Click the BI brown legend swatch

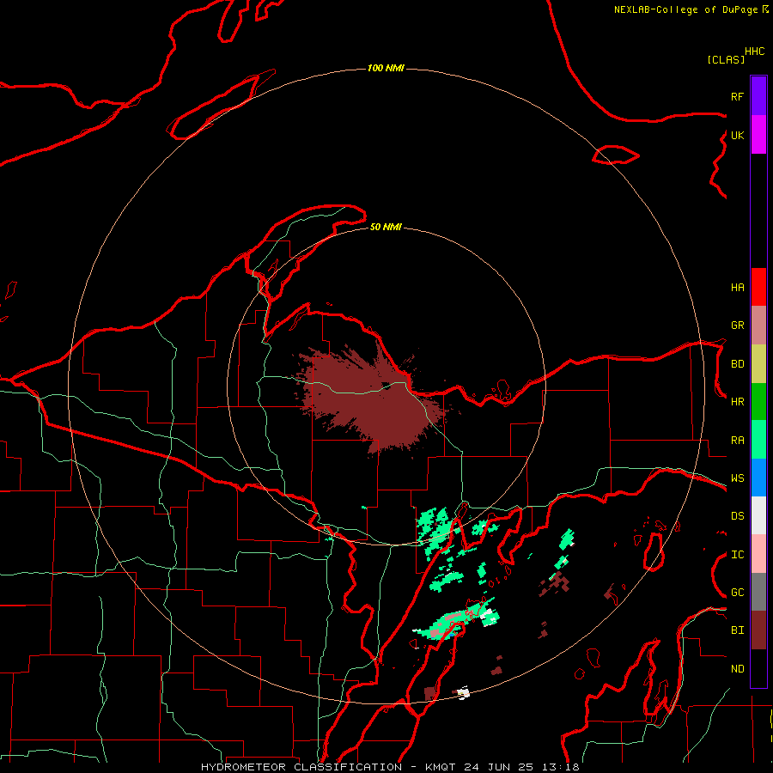758,630
